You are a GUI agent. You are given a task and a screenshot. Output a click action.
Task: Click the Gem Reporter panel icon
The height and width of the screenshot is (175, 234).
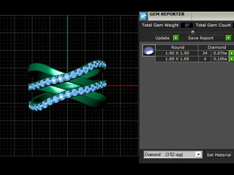pyautogui.click(x=143, y=16)
